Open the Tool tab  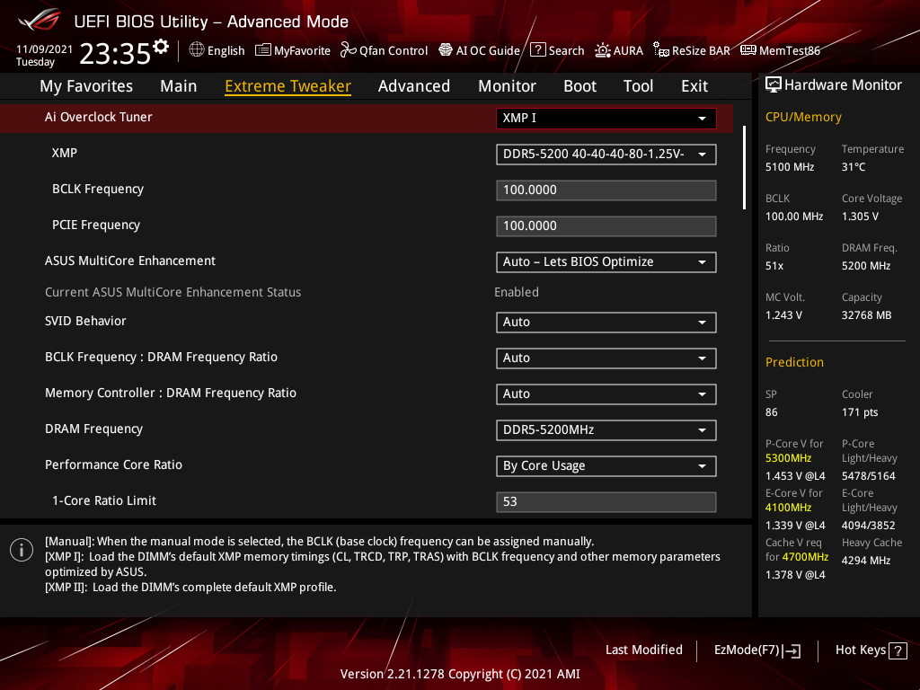coord(639,86)
